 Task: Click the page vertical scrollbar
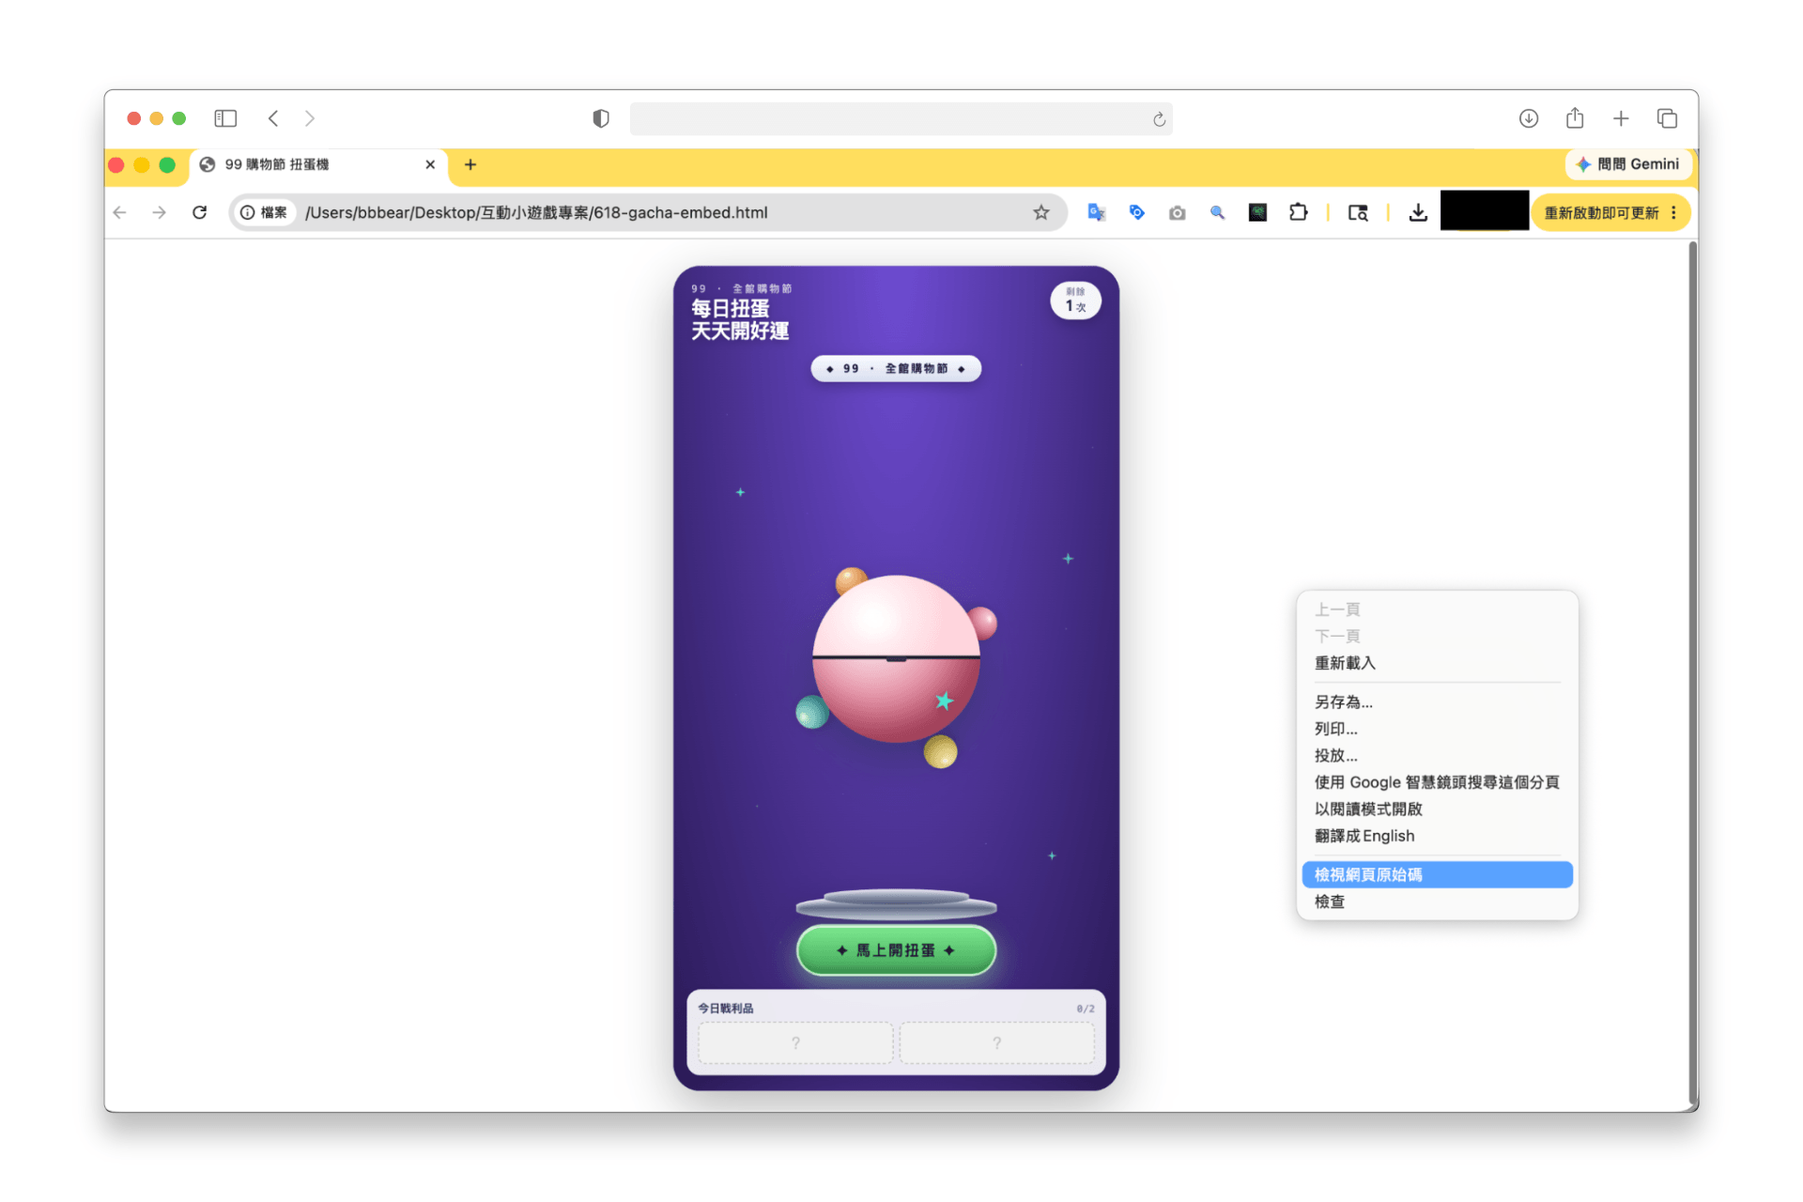1692,674
